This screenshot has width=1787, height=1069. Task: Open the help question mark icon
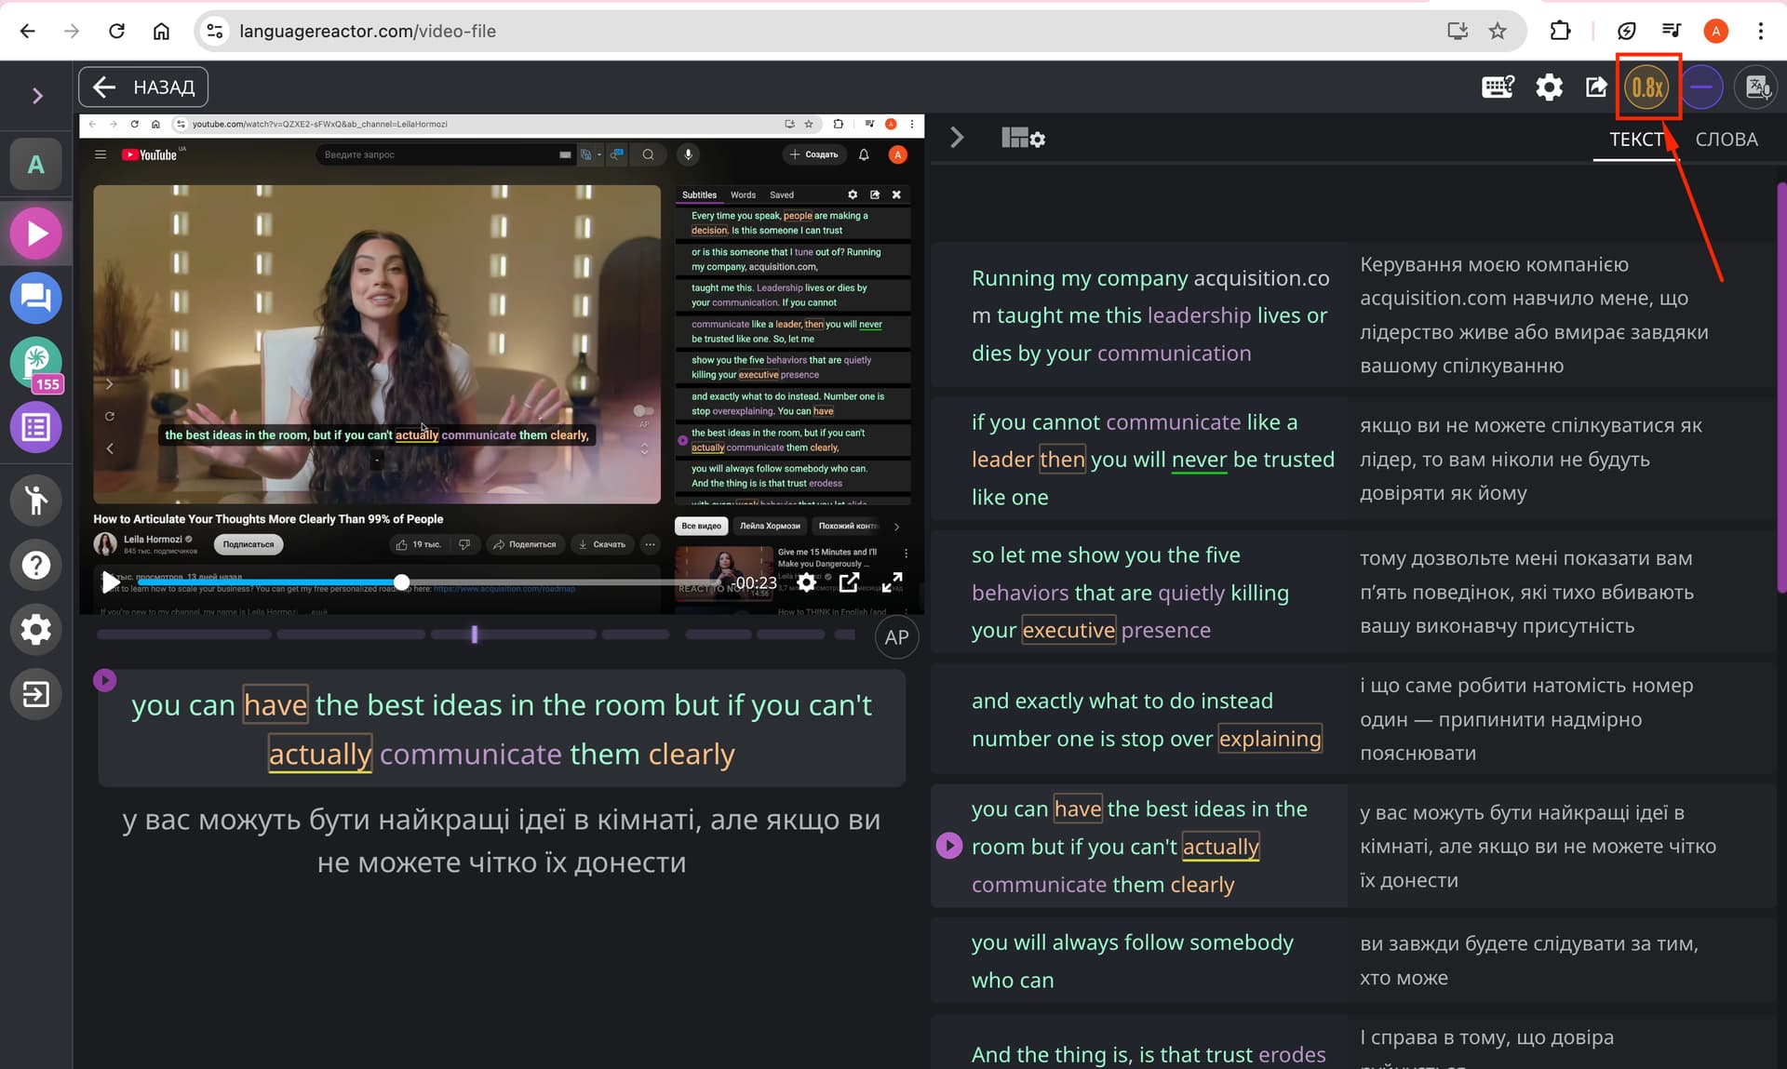coord(36,565)
